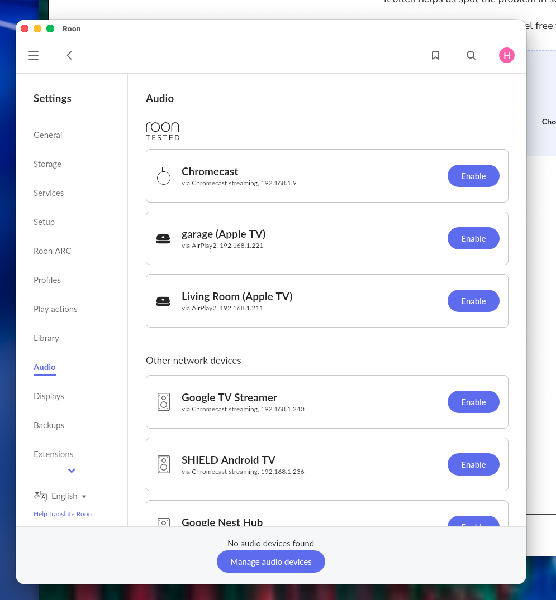Viewport: 556px width, 600px height.
Task: Select Roon ARC in settings sidebar
Action: (53, 251)
